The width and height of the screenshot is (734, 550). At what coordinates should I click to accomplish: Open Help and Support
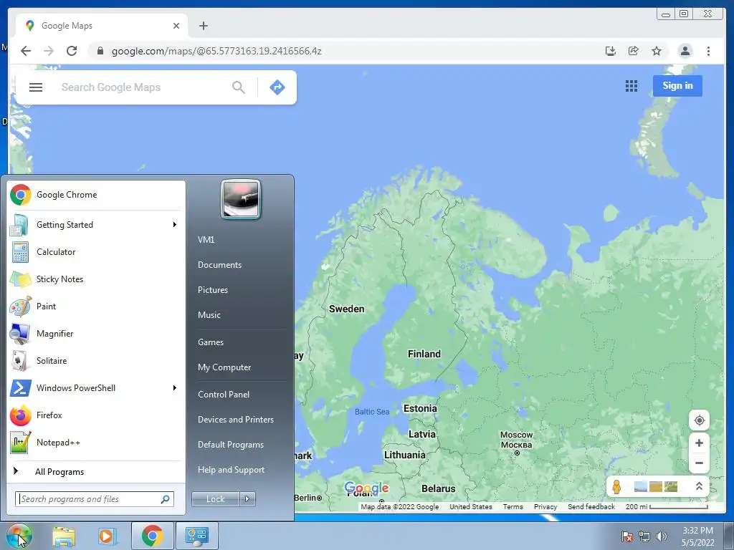(x=231, y=470)
